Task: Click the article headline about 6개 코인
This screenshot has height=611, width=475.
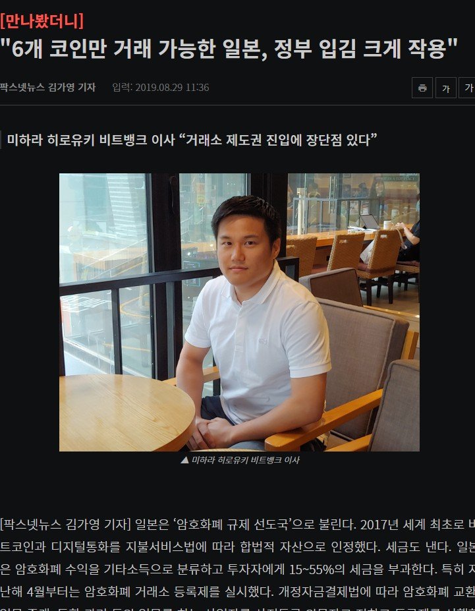Action: (229, 49)
